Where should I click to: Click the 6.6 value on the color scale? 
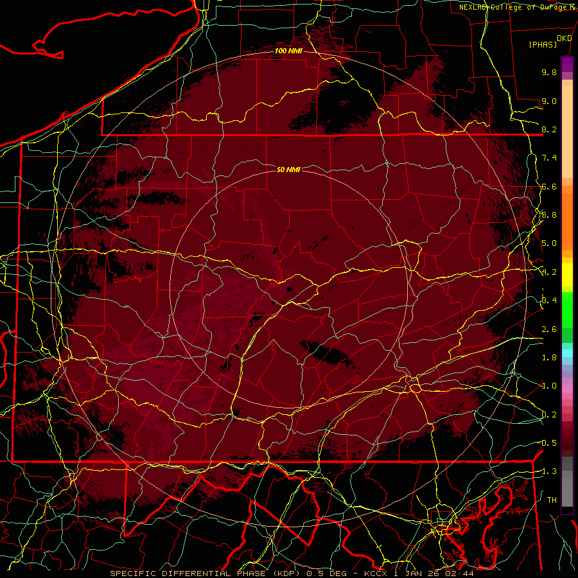pos(549,186)
